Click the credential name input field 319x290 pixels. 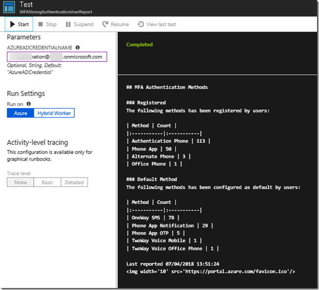[57, 57]
